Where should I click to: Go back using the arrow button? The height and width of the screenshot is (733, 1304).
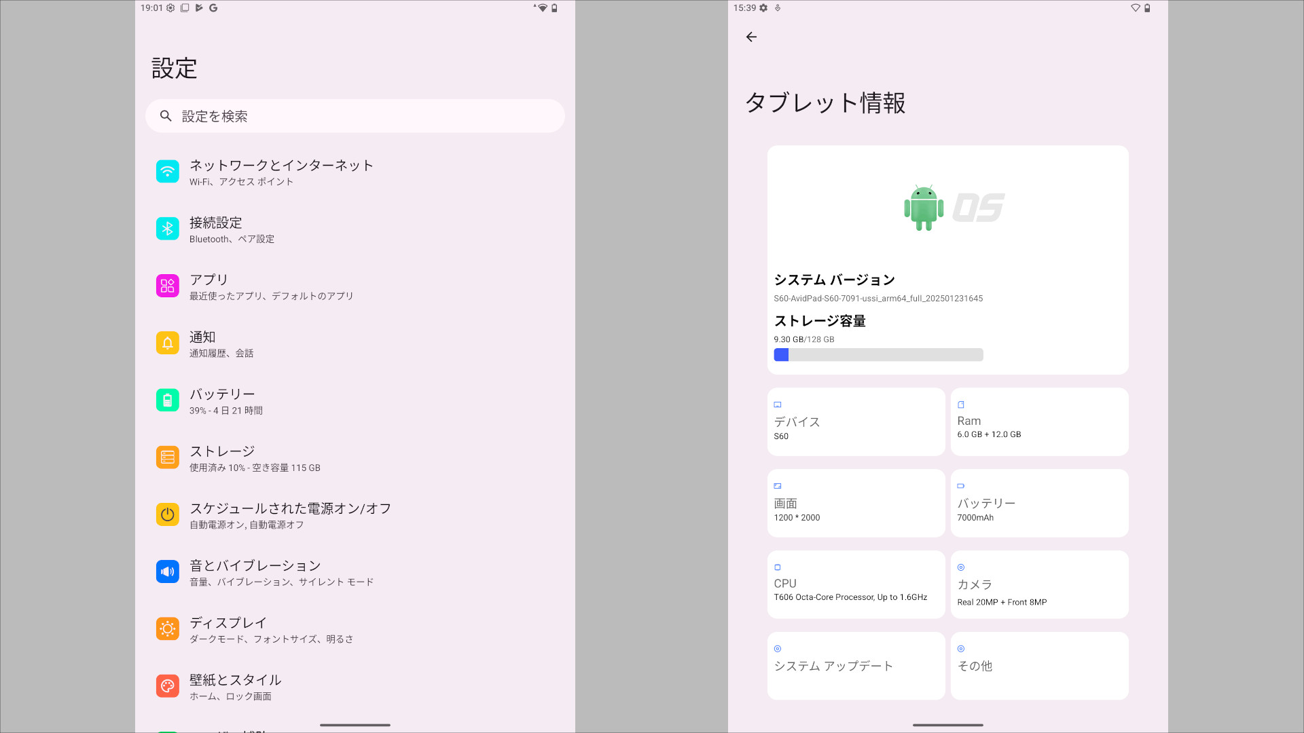tap(751, 37)
